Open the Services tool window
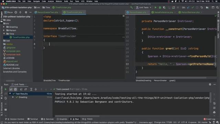This screenshot has height=124, width=220. pyautogui.click(x=47, y=119)
